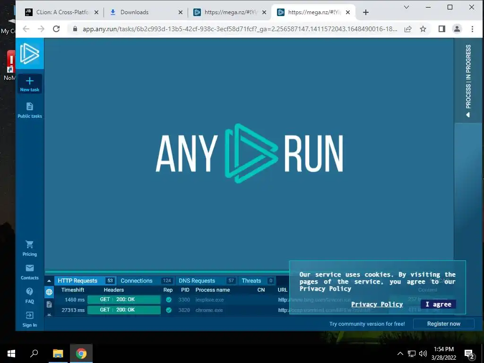Open Public tasks in the sidebar
484x363 pixels.
tap(30, 110)
